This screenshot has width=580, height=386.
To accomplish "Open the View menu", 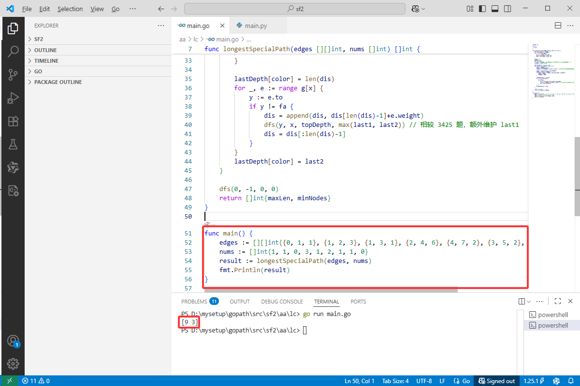I will 97,9.
